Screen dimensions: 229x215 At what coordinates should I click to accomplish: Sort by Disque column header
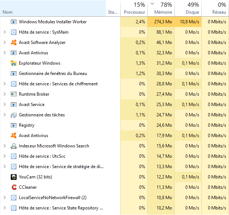[x=188, y=8]
